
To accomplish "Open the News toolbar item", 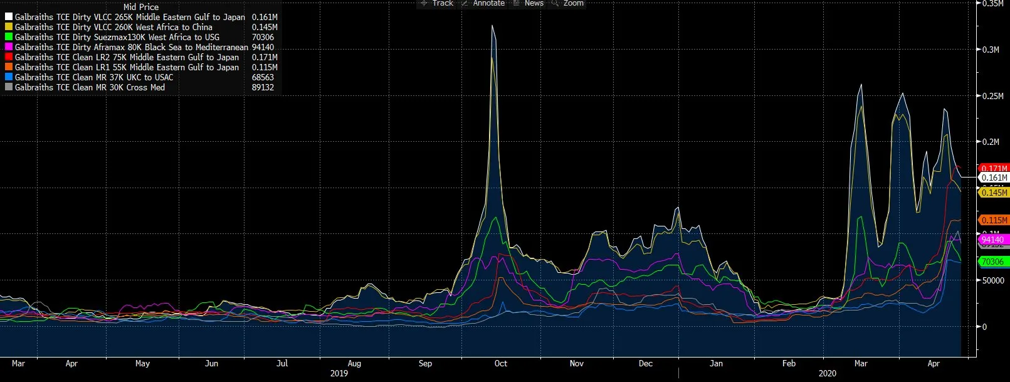I will (534, 3).
